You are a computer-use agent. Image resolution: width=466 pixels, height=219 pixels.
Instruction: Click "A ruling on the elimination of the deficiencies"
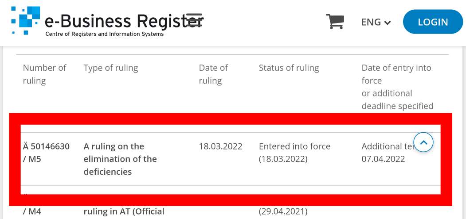click(x=120, y=159)
